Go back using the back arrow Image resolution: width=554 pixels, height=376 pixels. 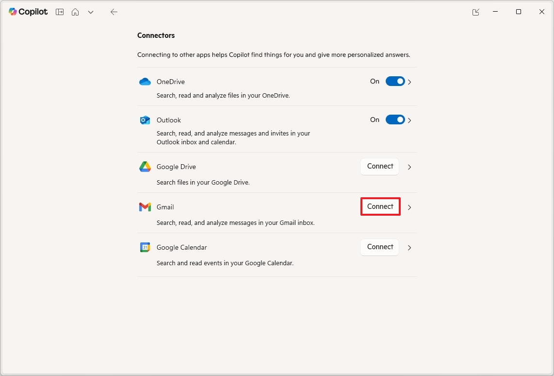click(x=114, y=12)
